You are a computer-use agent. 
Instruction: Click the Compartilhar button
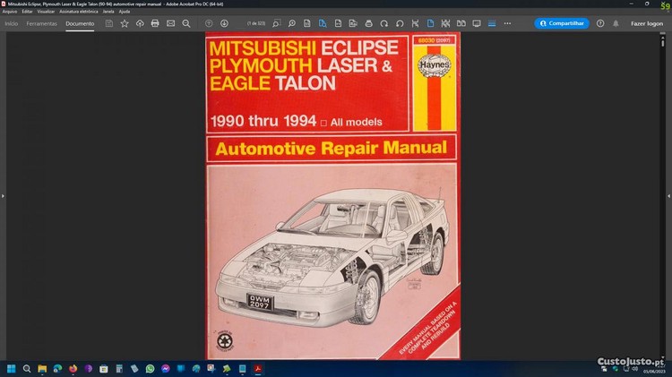click(x=562, y=23)
